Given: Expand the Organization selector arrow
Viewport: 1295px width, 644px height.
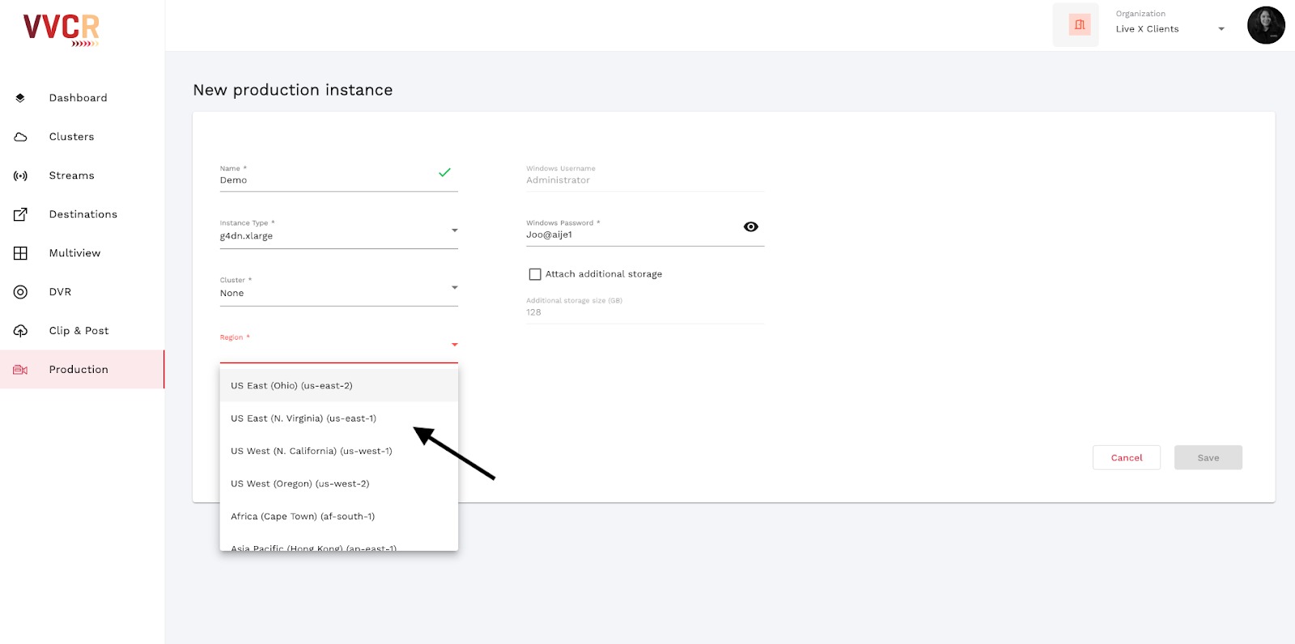Looking at the screenshot, I should (1221, 29).
